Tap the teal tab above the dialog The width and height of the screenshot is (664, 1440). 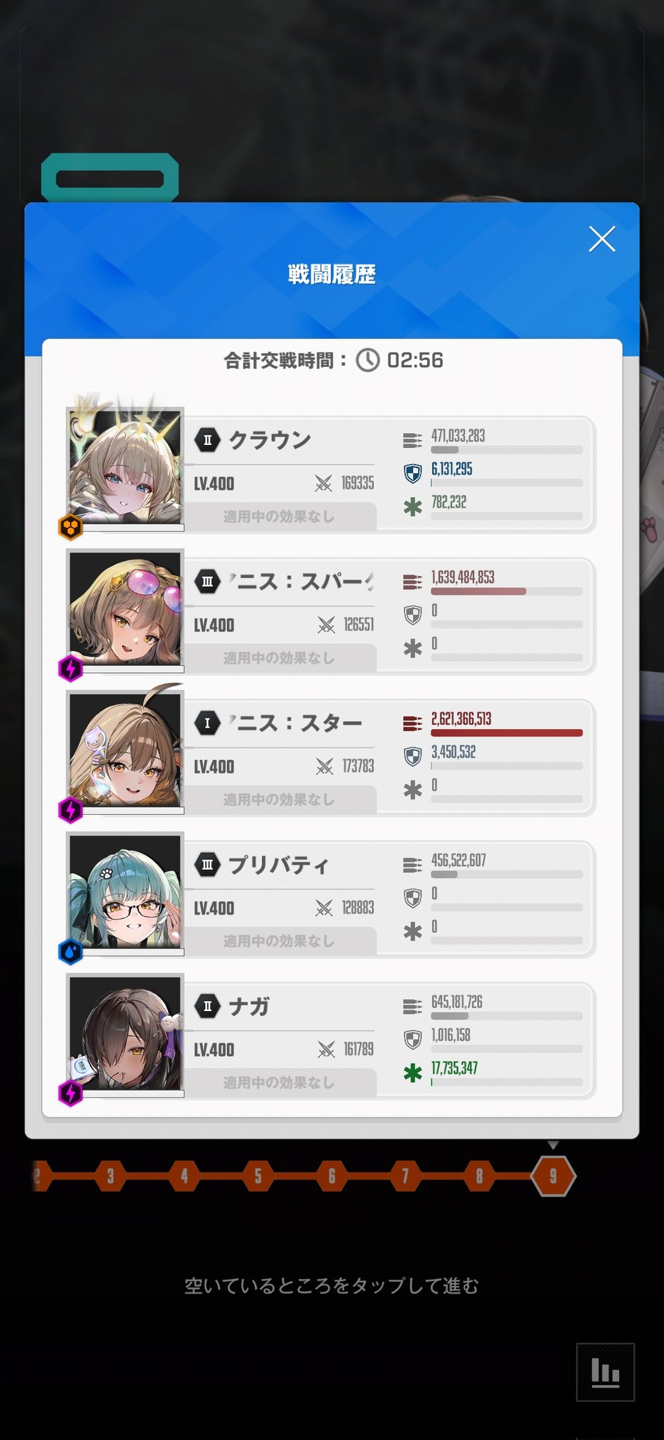coord(110,178)
